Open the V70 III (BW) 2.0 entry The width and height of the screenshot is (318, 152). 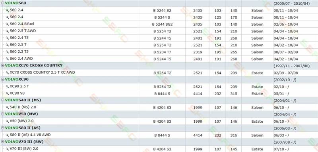pyautogui.click(x=24, y=149)
